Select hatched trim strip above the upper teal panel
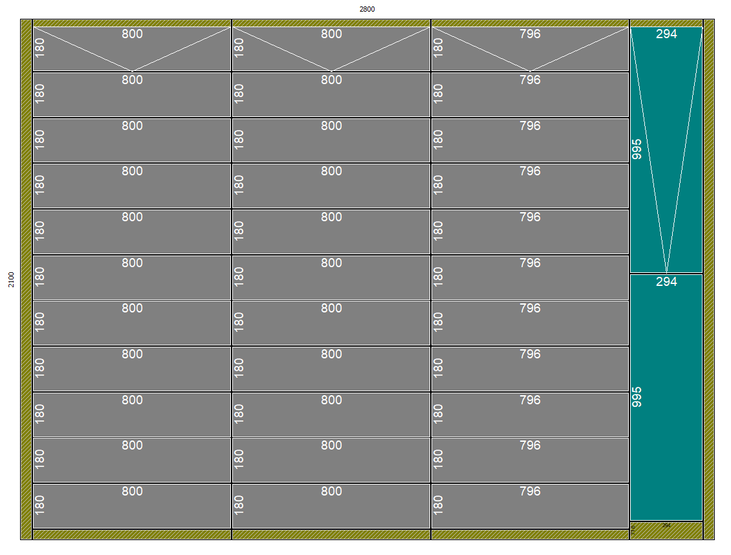Viewport: 731px width, 555px height. click(666, 23)
